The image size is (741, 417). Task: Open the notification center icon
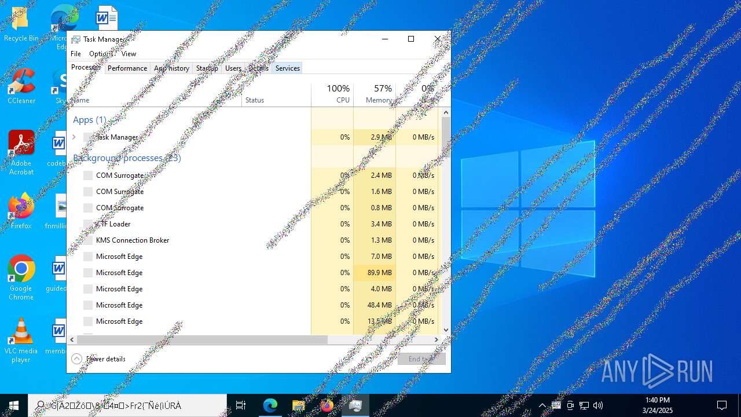tap(722, 405)
